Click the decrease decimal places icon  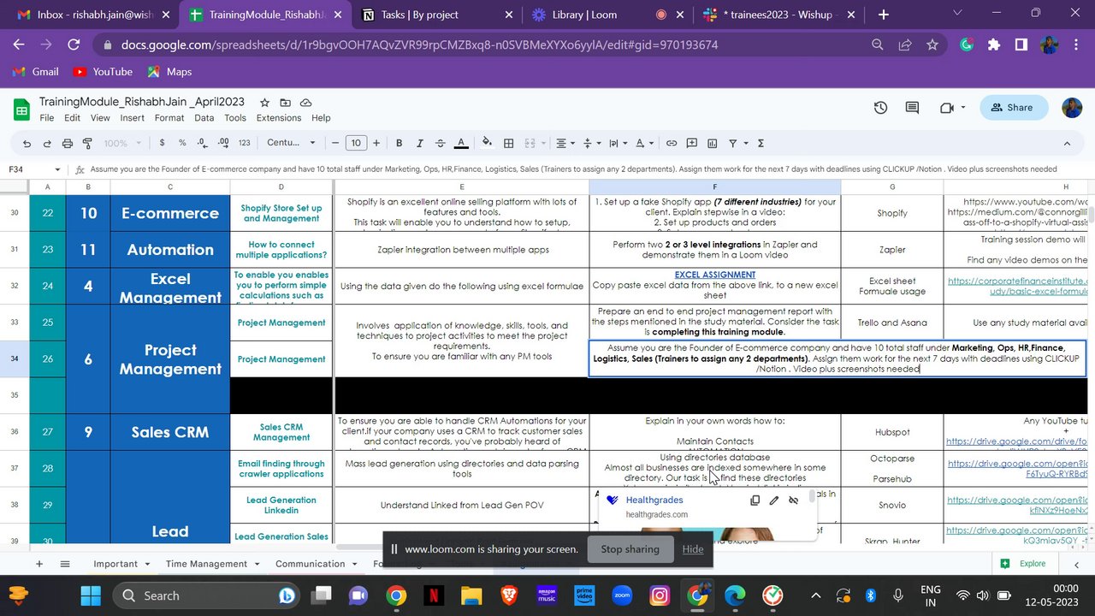[202, 143]
